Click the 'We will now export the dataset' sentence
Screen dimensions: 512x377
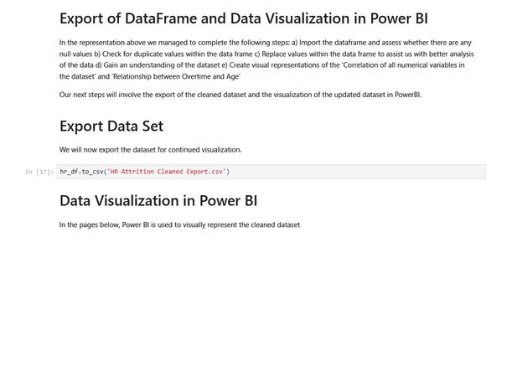[150, 150]
